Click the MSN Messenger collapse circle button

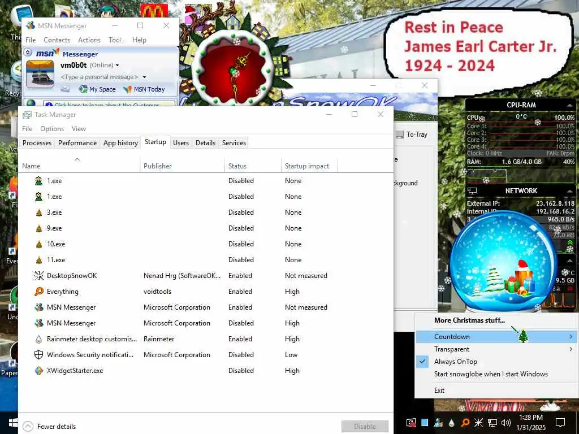28,53
